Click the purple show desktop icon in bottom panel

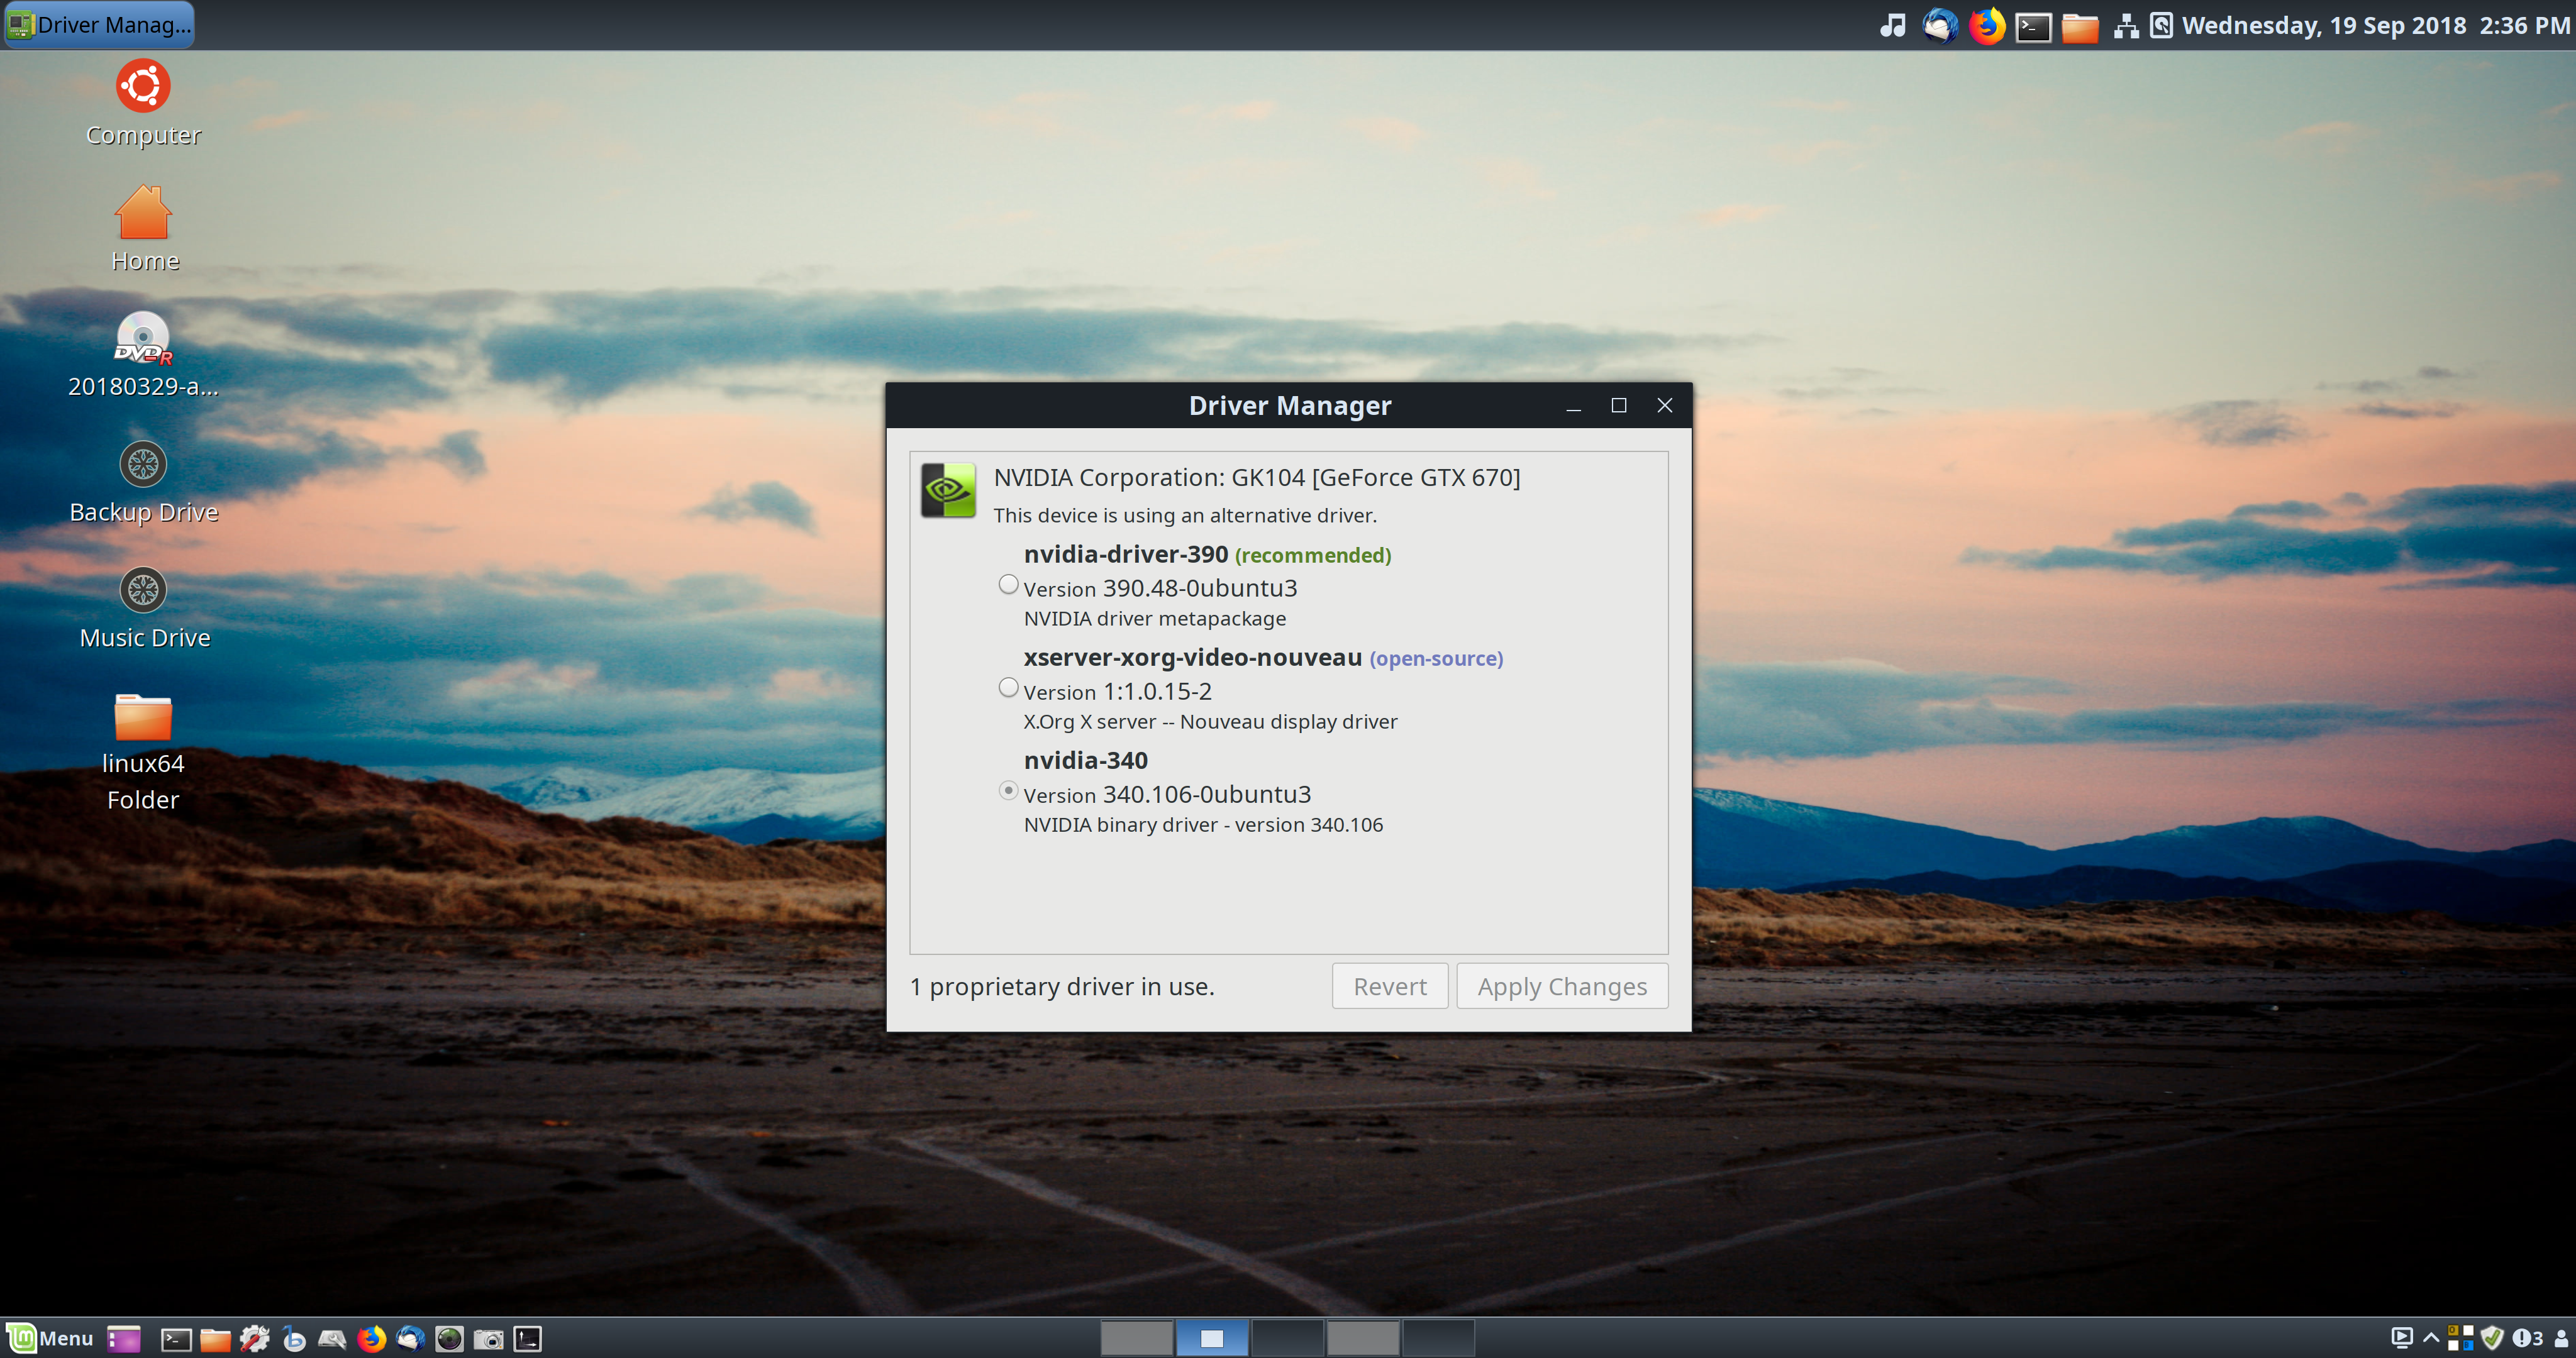(124, 1339)
